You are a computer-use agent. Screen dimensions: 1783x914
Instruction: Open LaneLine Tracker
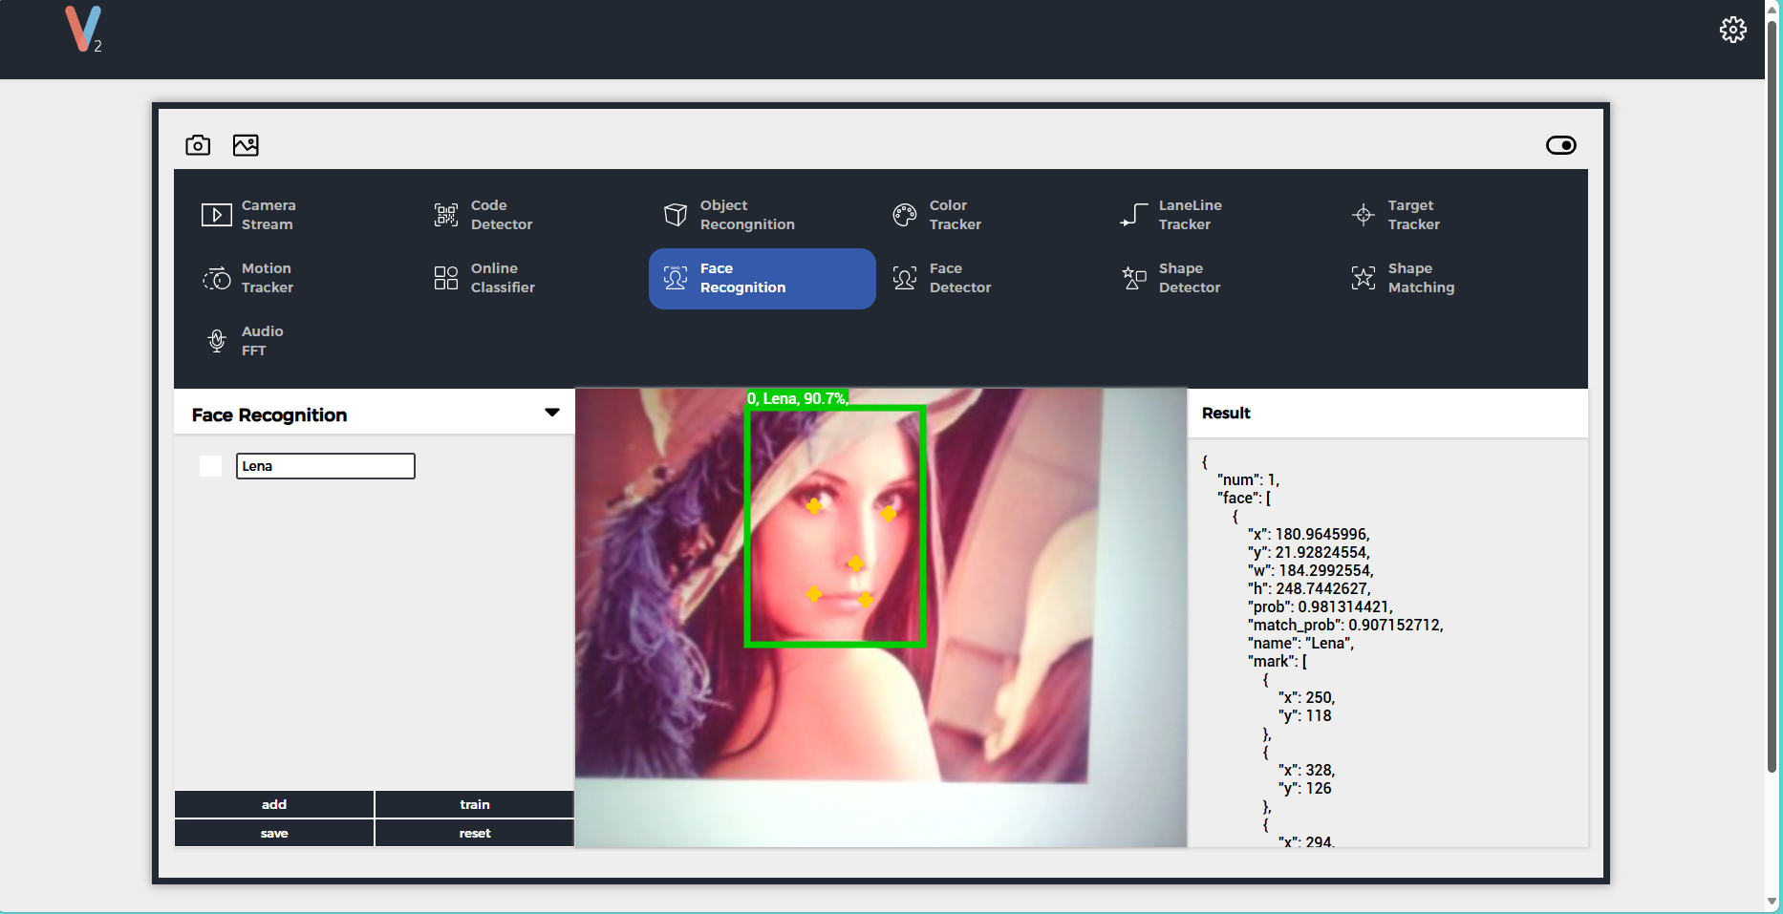1191,215
